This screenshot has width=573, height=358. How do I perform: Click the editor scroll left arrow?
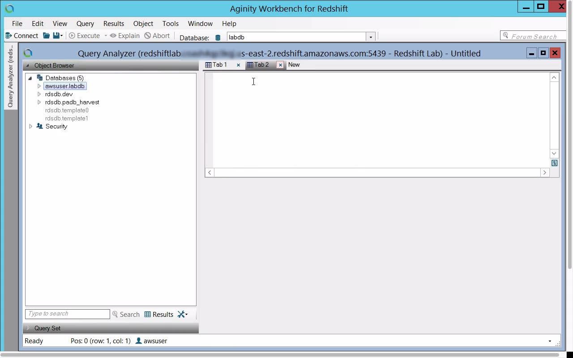[x=210, y=172]
